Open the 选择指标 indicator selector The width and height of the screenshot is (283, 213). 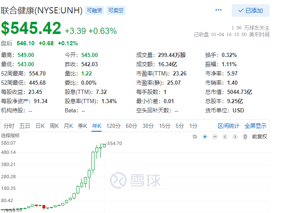(10, 135)
